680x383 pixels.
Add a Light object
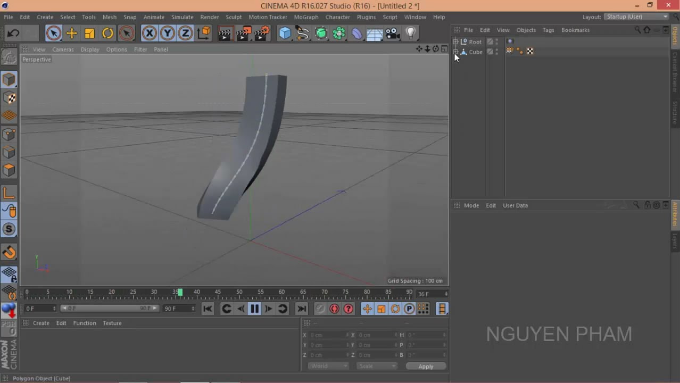[x=411, y=34]
